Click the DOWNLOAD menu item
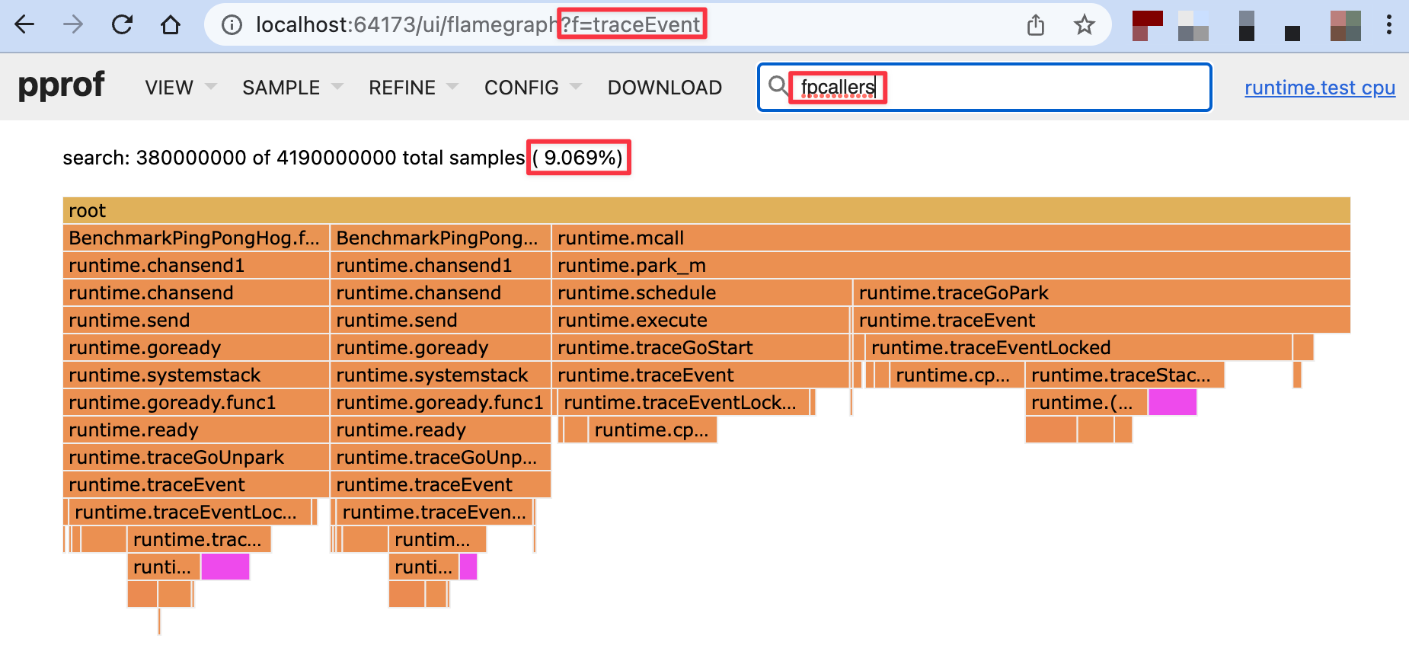This screenshot has height=658, width=1409. pos(665,88)
